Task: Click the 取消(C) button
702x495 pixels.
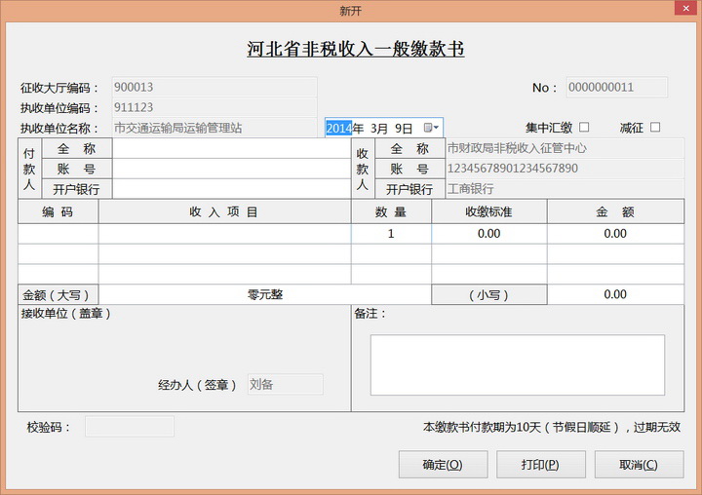Action: (639, 465)
